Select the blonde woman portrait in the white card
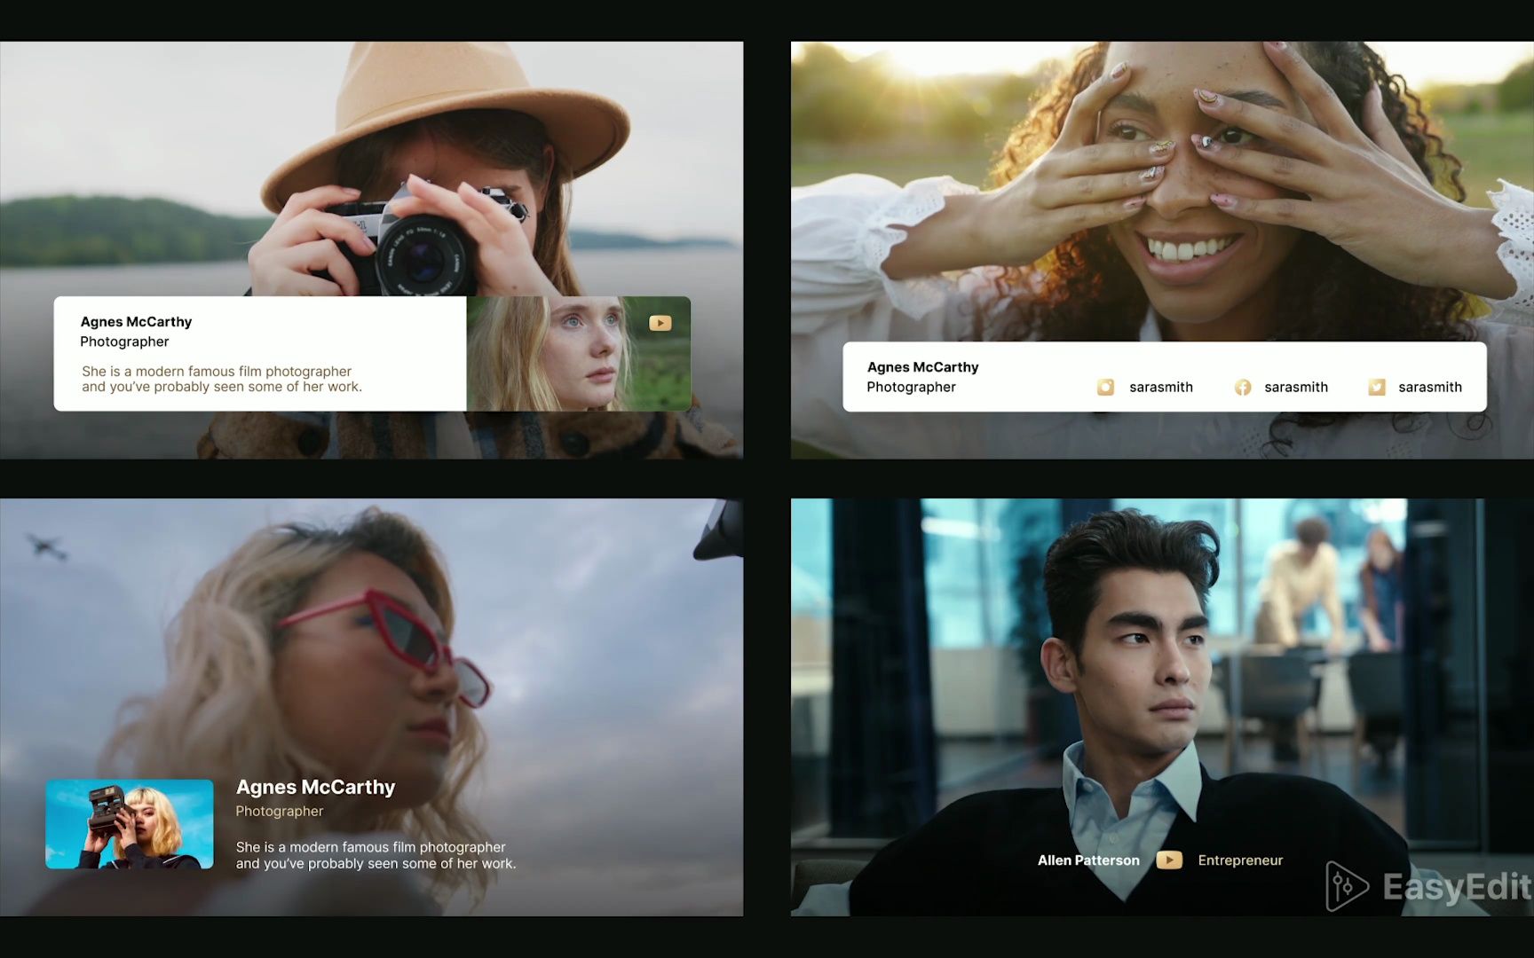The width and height of the screenshot is (1534, 958). [x=579, y=353]
